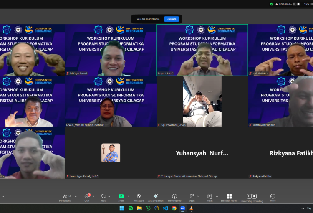Screen dimensions: 313x213
Task: Click Pause/stop recording in the toolbar
Action: point(252,197)
